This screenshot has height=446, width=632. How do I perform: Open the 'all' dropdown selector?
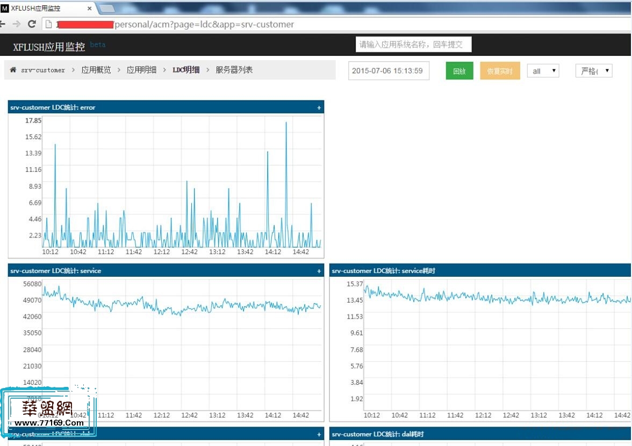tap(543, 71)
